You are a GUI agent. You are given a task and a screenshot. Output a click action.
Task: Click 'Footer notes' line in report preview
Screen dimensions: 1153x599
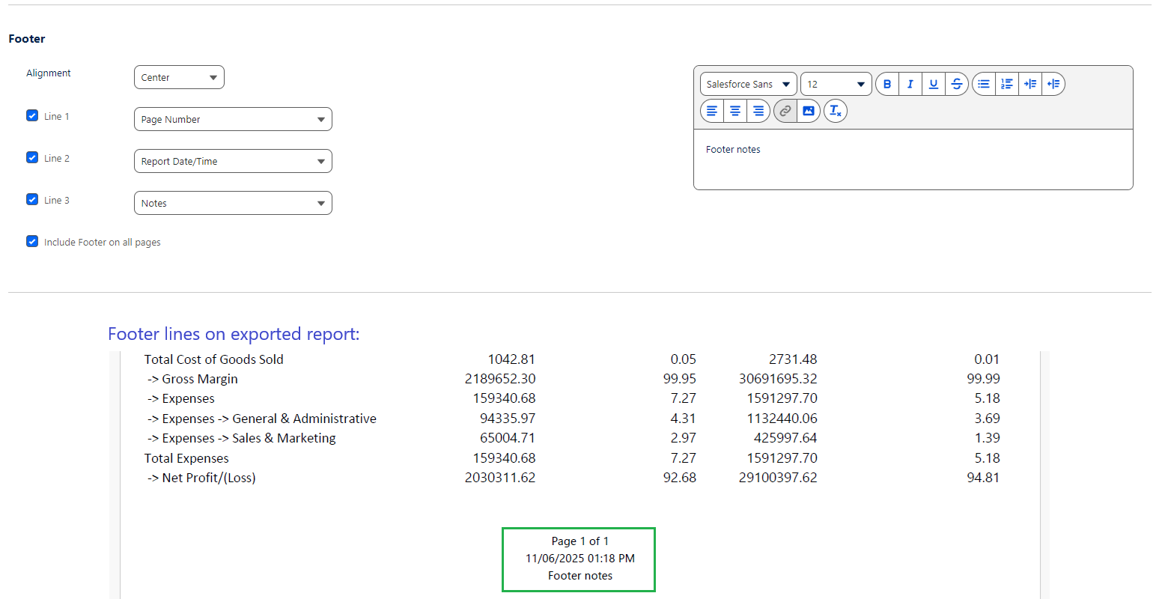click(580, 576)
